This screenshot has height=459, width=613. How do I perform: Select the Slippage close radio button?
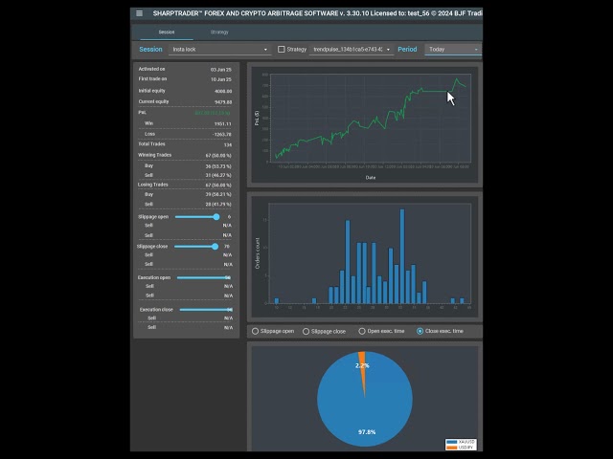pyautogui.click(x=306, y=332)
